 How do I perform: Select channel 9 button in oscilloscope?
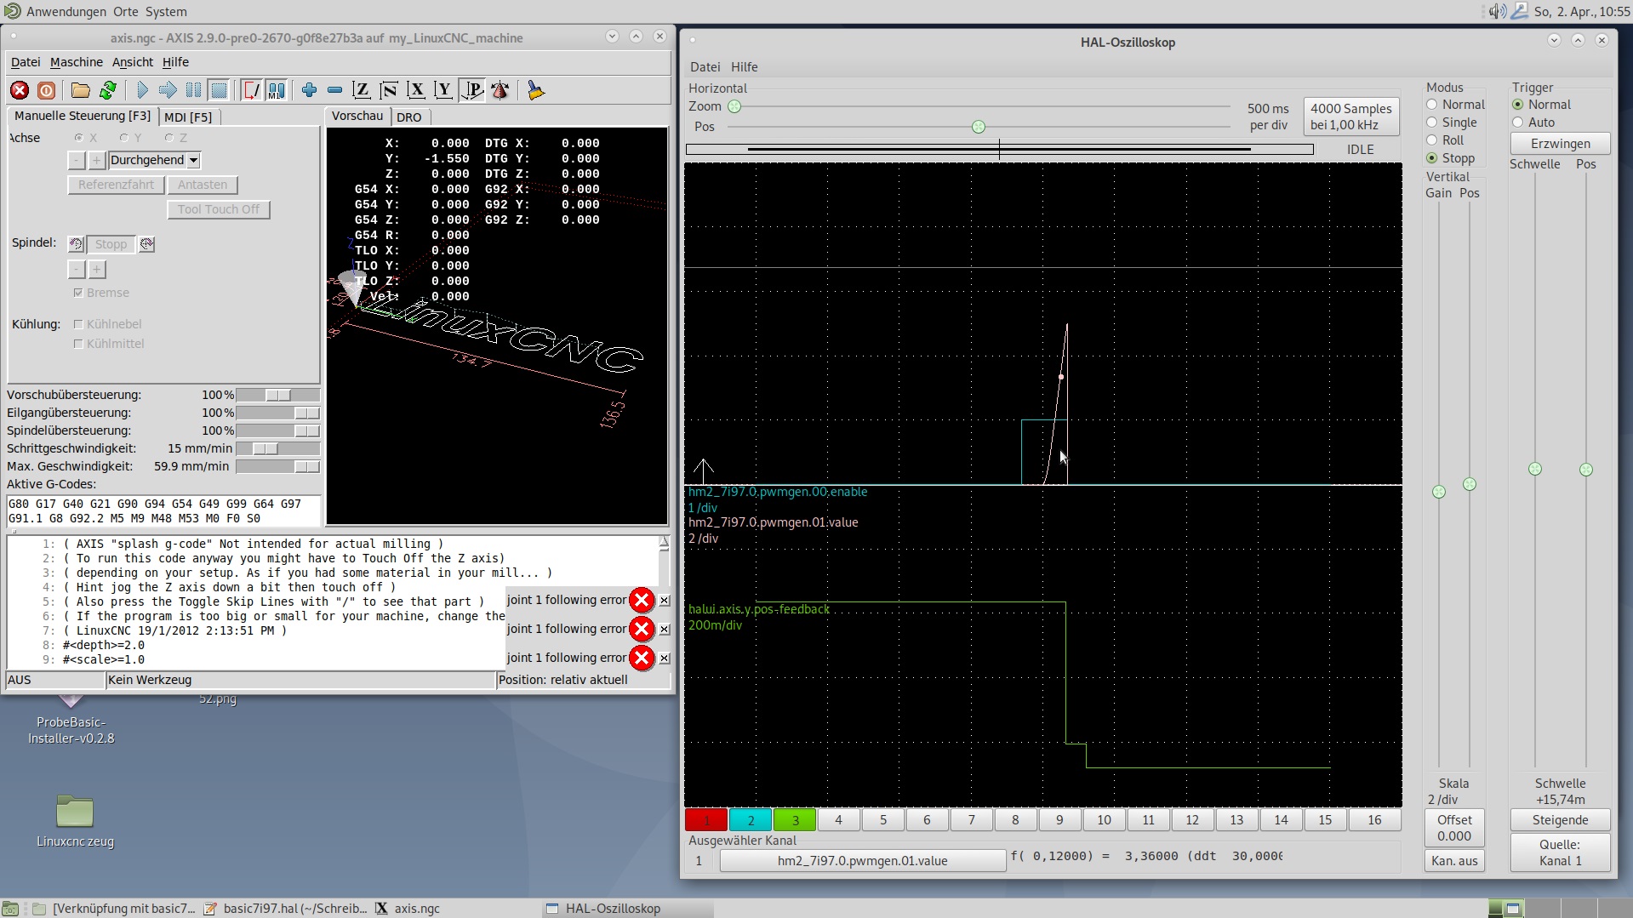[1059, 820]
